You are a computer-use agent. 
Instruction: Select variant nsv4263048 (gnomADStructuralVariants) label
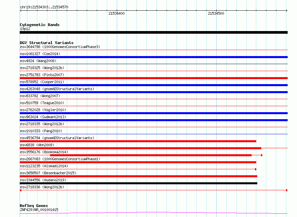pos(57,89)
